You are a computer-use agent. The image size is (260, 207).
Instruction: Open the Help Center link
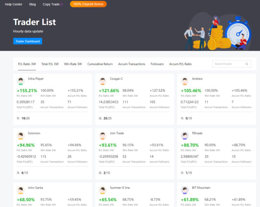14,4
